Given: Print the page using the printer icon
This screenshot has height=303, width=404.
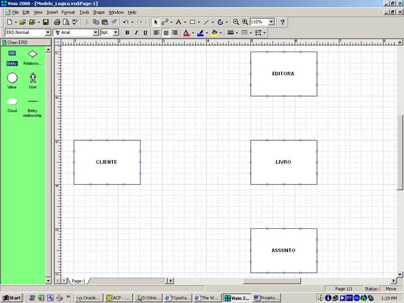Looking at the screenshot, I should (x=57, y=22).
